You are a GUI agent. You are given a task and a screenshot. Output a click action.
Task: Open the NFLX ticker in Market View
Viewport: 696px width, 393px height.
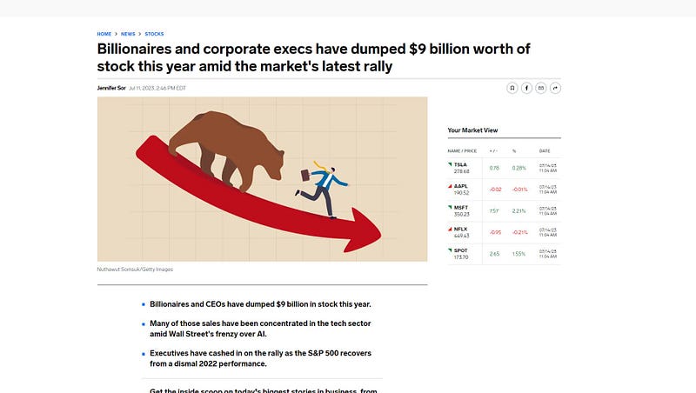point(460,230)
